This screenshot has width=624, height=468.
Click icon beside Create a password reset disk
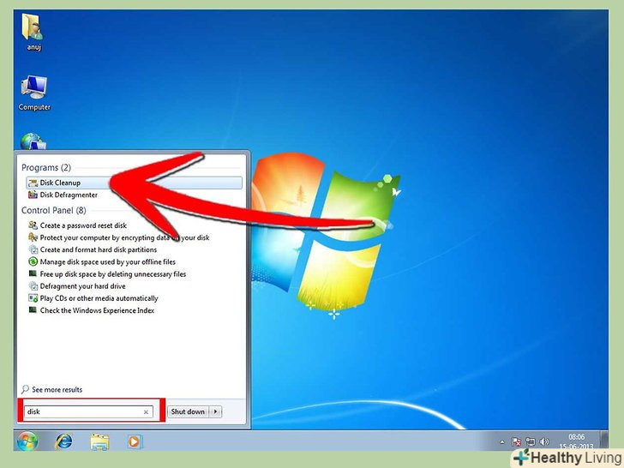[x=33, y=225]
